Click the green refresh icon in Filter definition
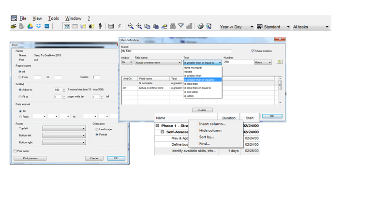The image size is (387, 213). [x=280, y=62]
